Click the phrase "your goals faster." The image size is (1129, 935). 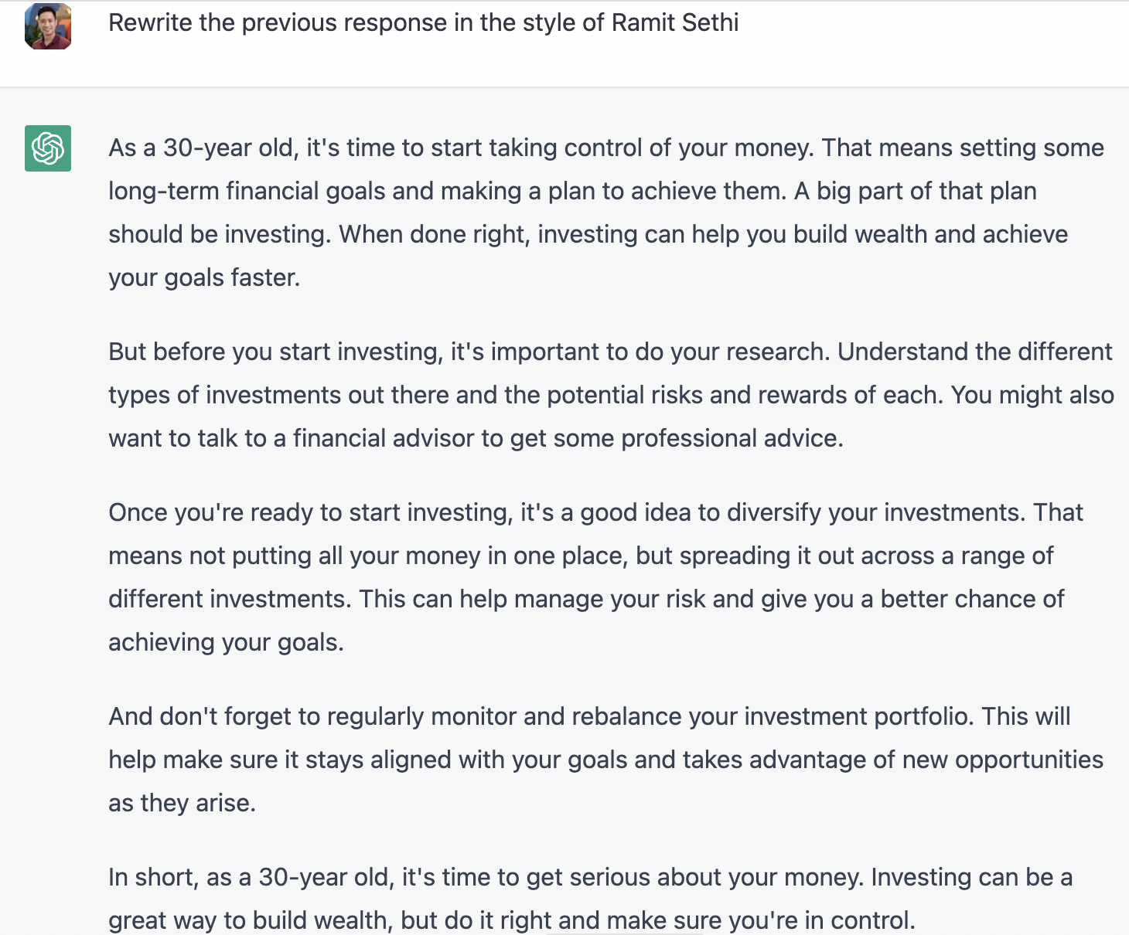point(204,277)
